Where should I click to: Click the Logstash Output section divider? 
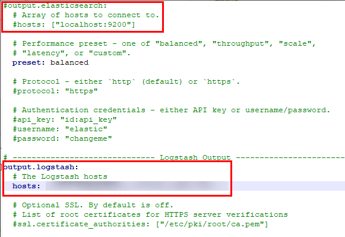click(174, 157)
